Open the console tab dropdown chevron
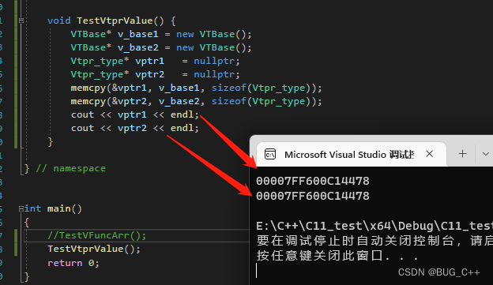Image resolution: width=493 pixels, height=285 pixels. coord(485,154)
